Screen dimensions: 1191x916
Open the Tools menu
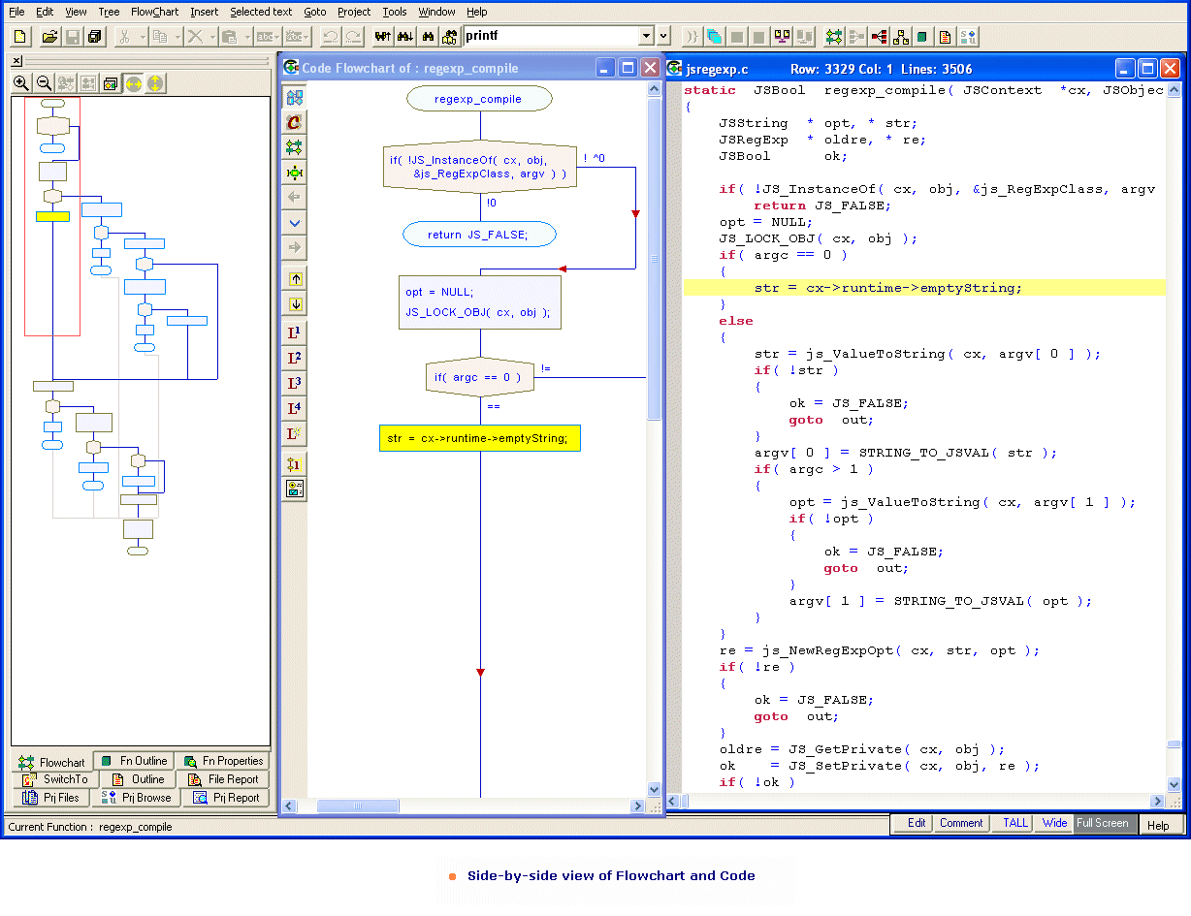pos(395,12)
